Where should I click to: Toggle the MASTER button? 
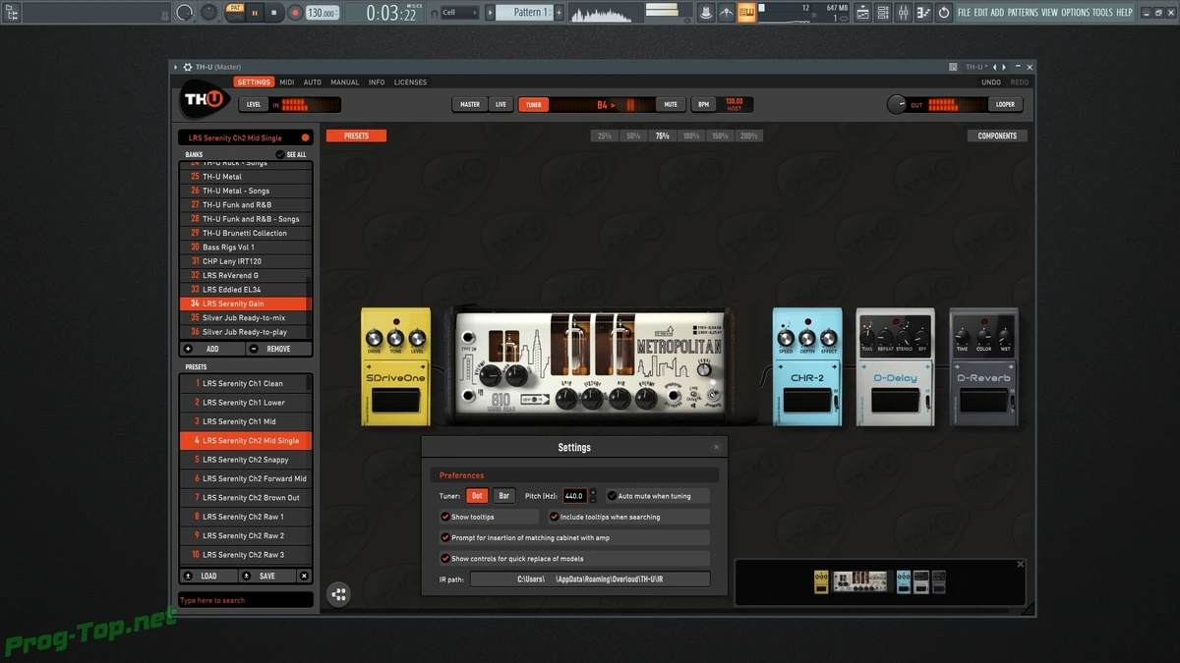pyautogui.click(x=470, y=104)
